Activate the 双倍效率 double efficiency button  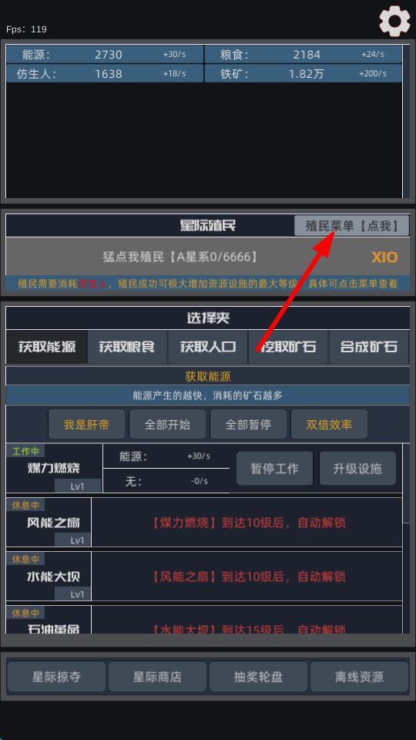tap(329, 424)
